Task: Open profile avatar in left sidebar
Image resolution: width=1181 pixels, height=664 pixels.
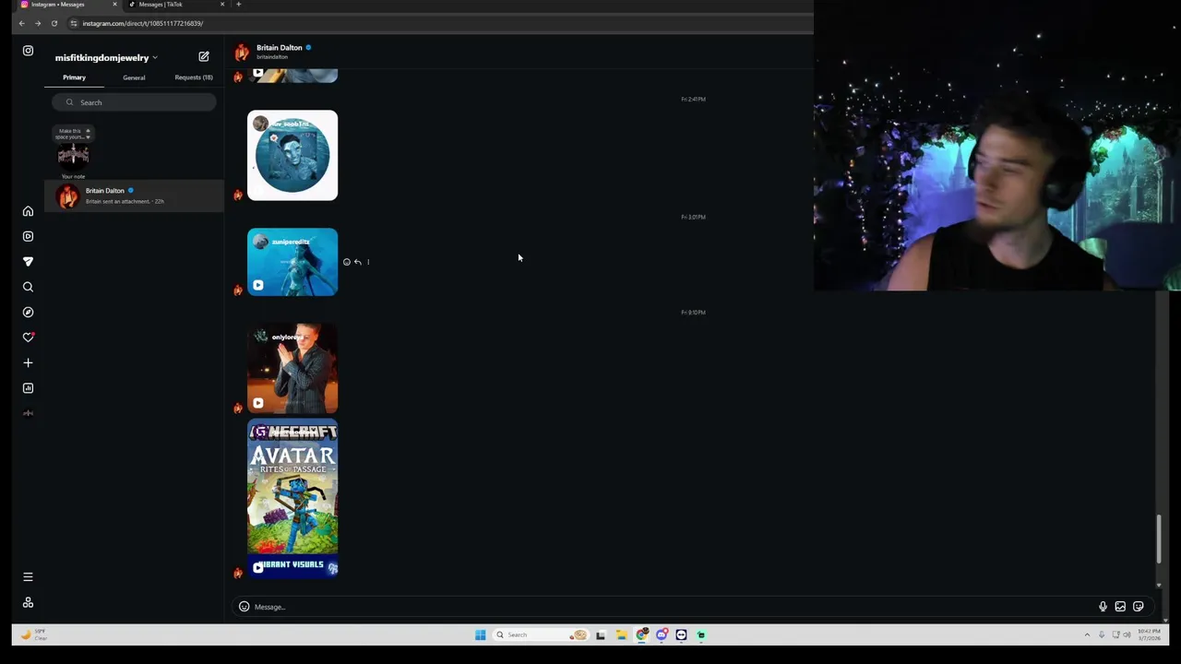Action: tap(28, 413)
